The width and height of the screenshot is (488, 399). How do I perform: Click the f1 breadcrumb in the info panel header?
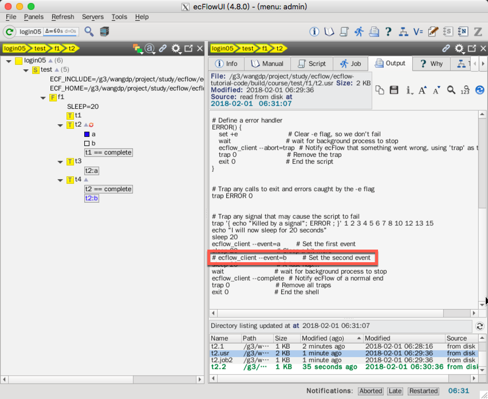point(265,49)
